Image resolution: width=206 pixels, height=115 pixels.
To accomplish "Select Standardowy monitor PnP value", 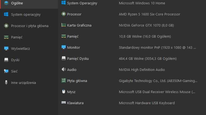I will click(157, 47).
